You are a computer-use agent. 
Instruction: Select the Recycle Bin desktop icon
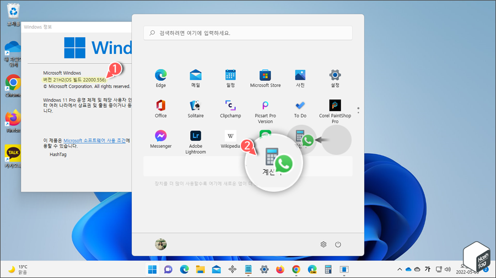coord(13,14)
